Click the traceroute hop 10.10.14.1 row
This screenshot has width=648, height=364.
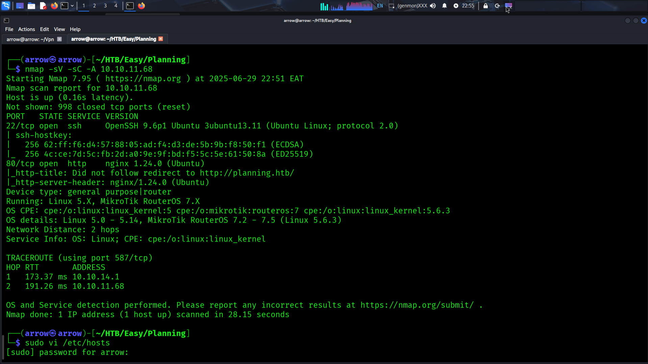coord(63,277)
